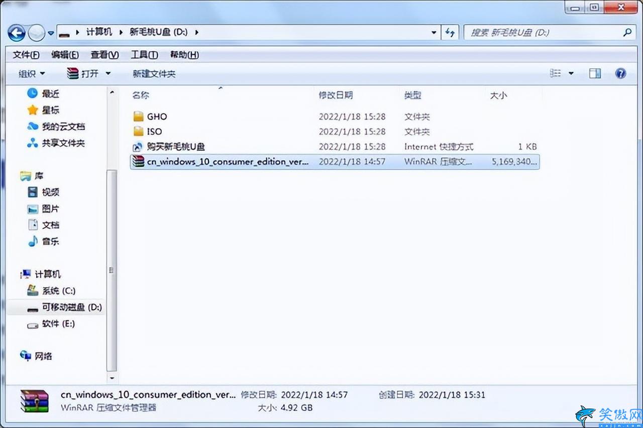Open help with the blue question icon
643x428 pixels.
tap(621, 74)
